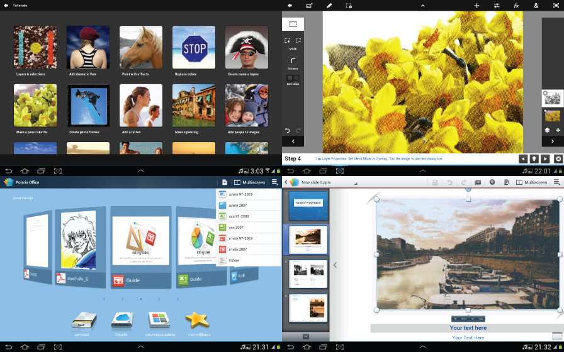Select the marquee selection tool in Photoshop Touch

pos(293,25)
